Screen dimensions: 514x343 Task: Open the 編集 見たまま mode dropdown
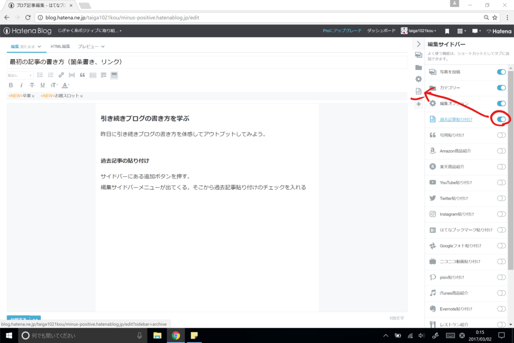tap(26, 46)
